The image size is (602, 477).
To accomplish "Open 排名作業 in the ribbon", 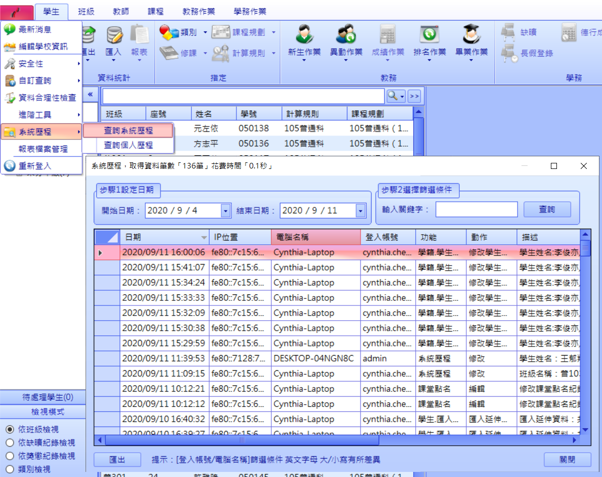I will click(x=430, y=42).
